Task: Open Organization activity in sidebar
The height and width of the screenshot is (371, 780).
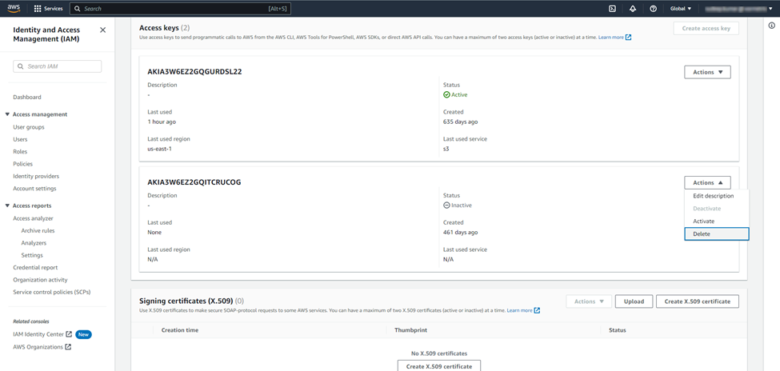Action: tap(40, 280)
